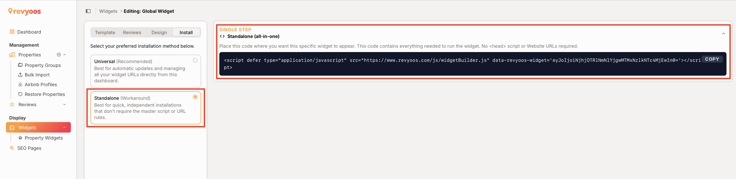Click the 'Management' section heading
This screenshot has height=179, width=736.
pos(24,45)
